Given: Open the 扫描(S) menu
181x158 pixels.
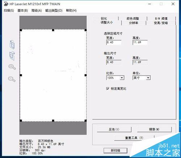Looking at the screenshot, I should (x=9, y=10).
